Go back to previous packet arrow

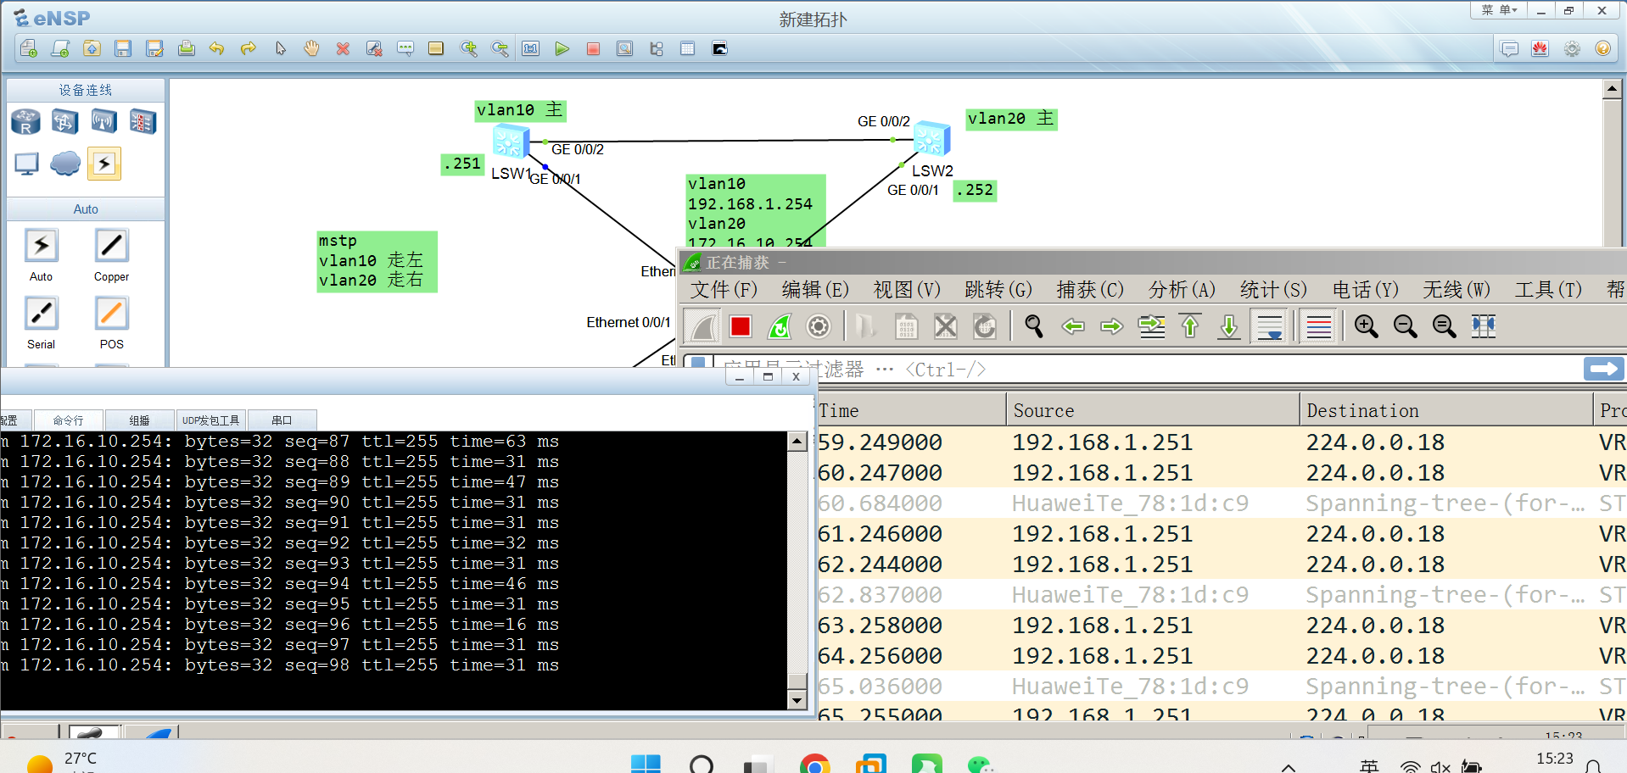pos(1073,326)
